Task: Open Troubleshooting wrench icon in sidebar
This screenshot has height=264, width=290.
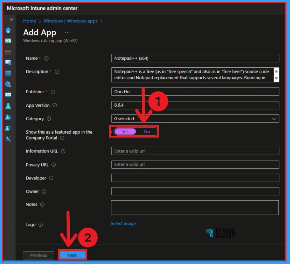Action: [x=8, y=139]
